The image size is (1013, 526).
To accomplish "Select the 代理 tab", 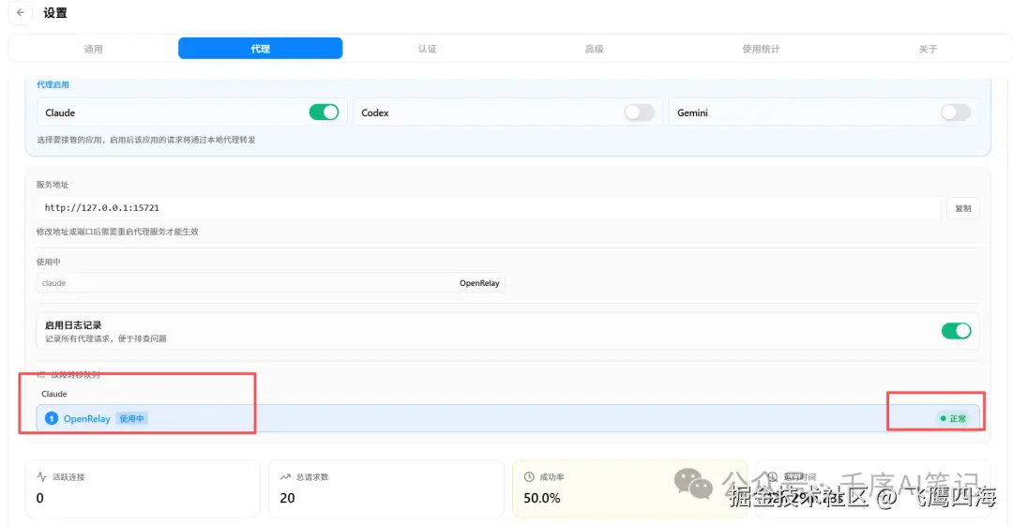I will tap(261, 49).
